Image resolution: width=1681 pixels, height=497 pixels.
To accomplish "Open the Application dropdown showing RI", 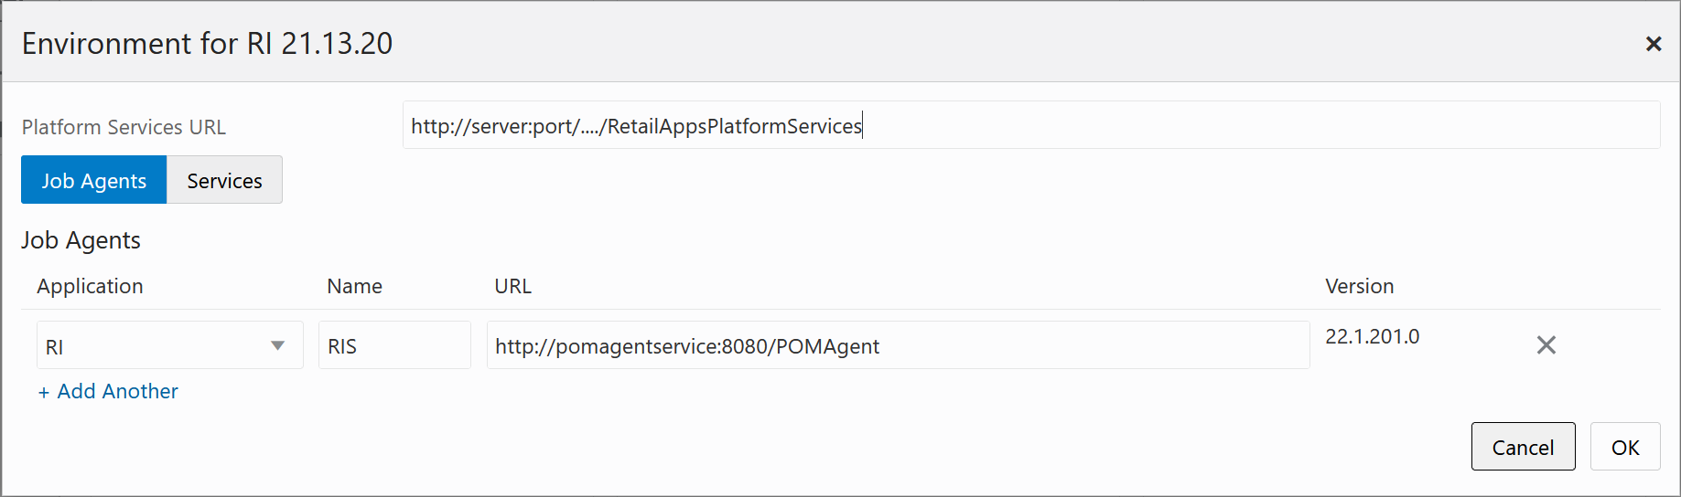I will (x=170, y=345).
